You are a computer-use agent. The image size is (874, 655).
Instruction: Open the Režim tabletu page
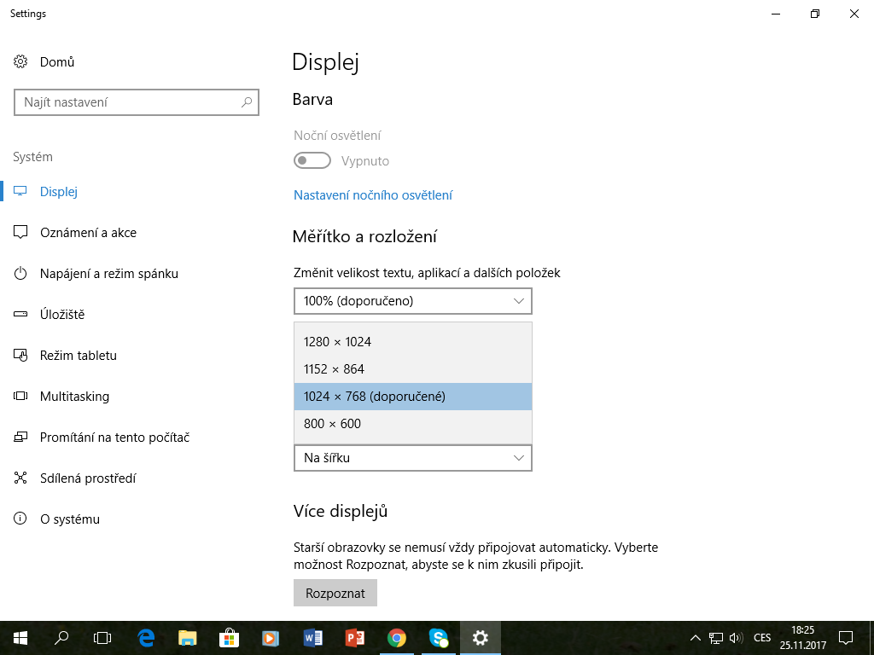(79, 356)
